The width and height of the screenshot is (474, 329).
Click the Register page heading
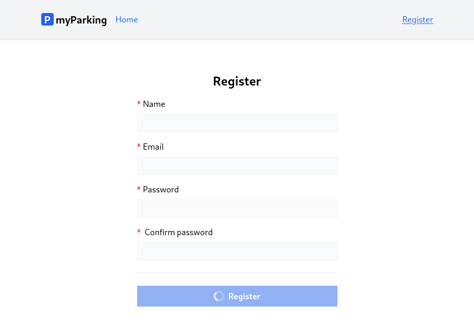click(237, 81)
